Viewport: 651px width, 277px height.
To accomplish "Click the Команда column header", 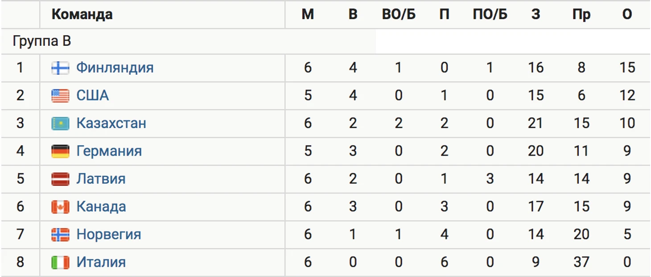I will [82, 15].
